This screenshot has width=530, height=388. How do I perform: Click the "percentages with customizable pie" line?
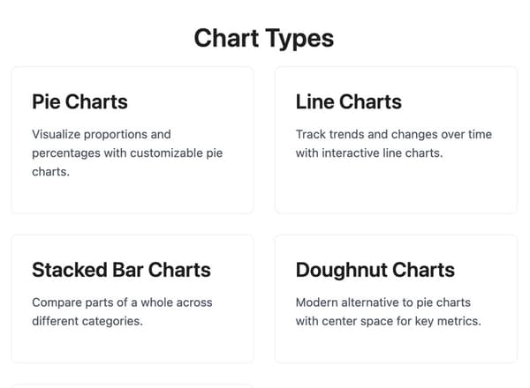tap(127, 153)
